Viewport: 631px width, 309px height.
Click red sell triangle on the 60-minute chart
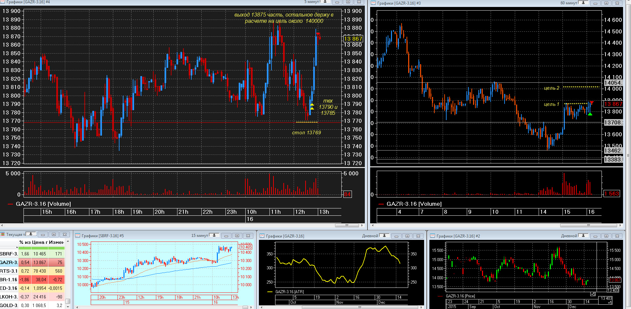tap(592, 102)
